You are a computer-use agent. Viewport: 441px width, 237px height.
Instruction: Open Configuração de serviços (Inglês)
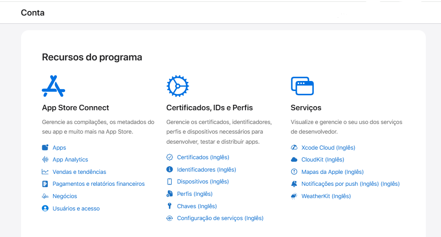coord(220,218)
